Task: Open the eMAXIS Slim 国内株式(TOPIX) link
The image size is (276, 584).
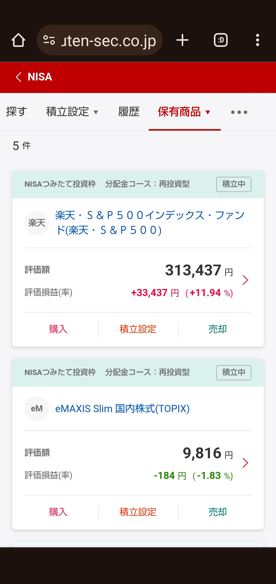Action: click(x=122, y=409)
